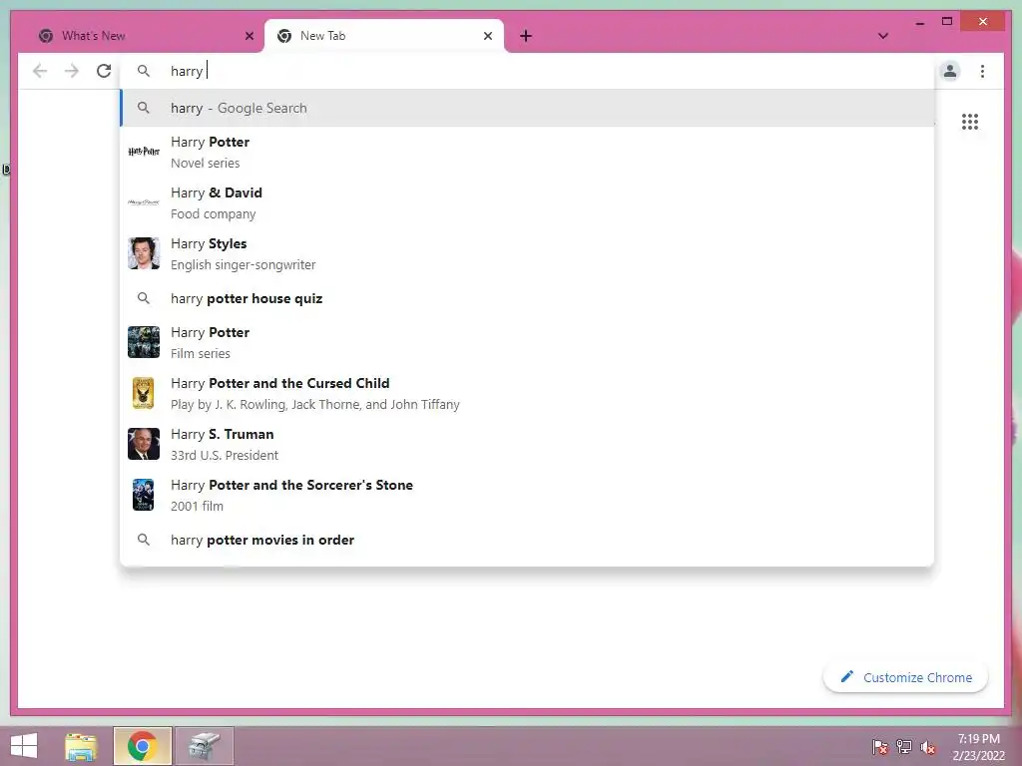Click the muted volume tray icon
1022x766 pixels.
click(x=928, y=746)
